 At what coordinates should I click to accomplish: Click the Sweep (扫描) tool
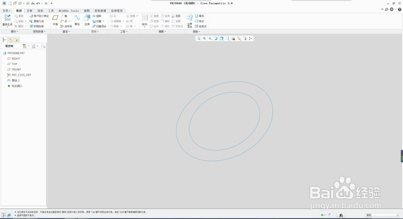[x=97, y=21]
